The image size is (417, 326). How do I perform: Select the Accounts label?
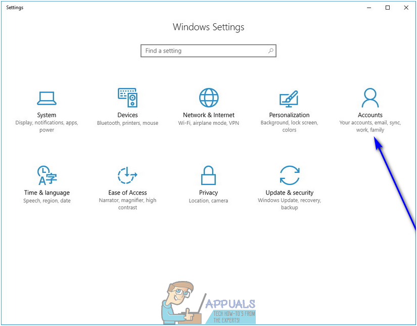pos(370,115)
